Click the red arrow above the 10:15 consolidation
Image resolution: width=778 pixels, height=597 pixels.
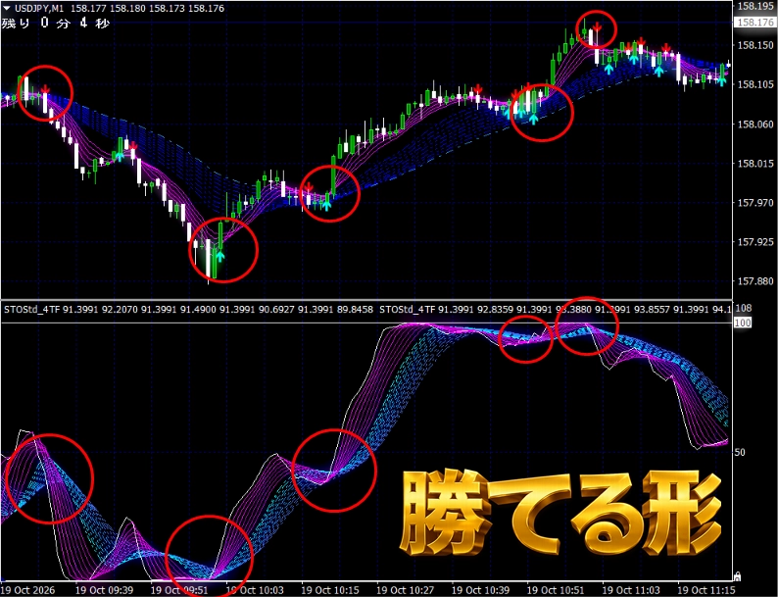tap(308, 187)
